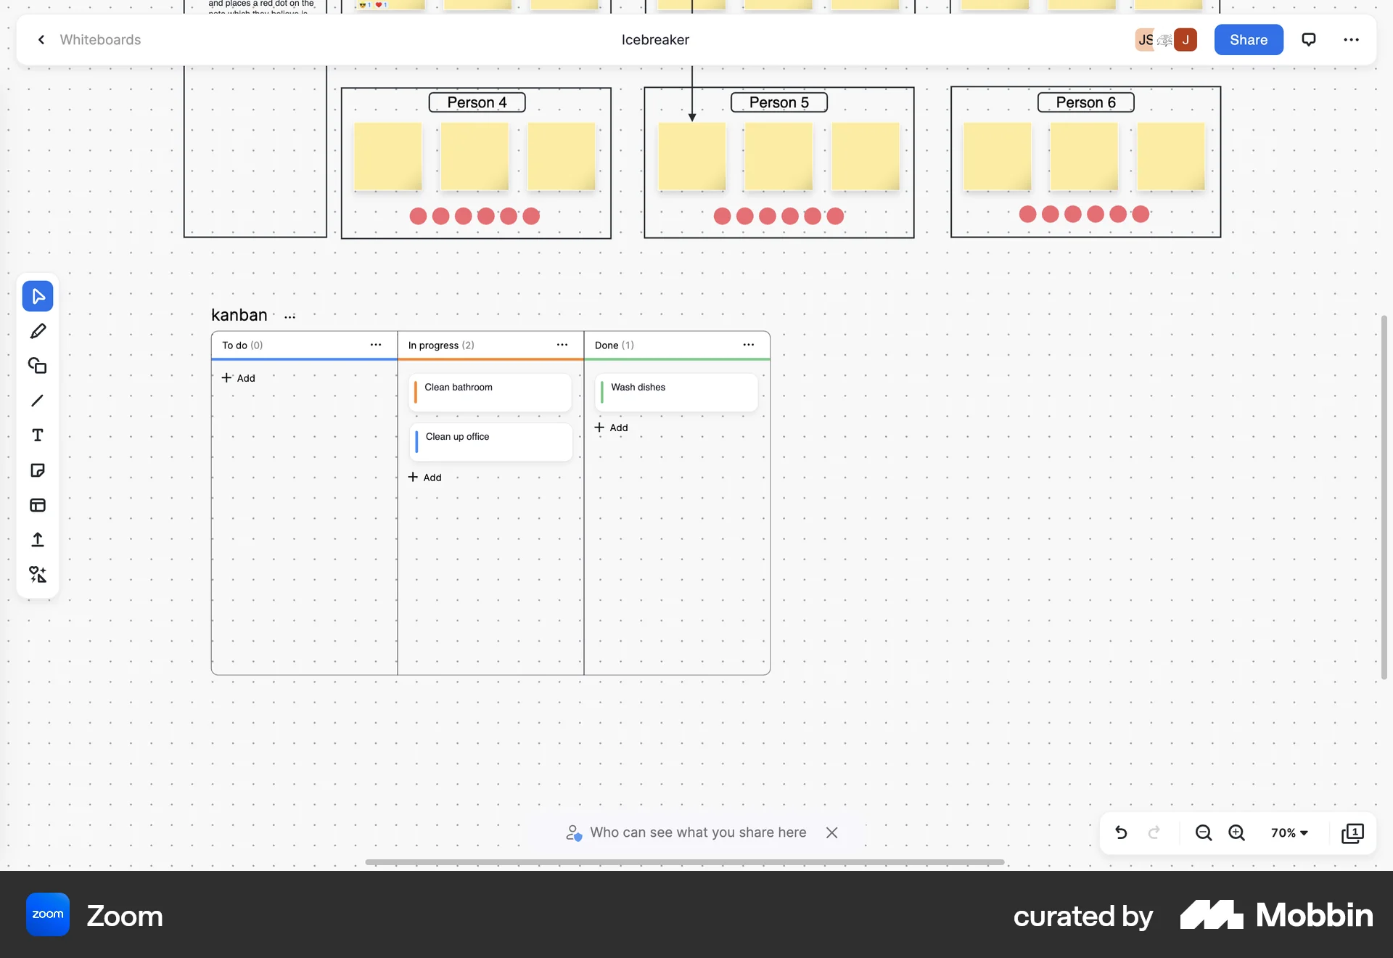Open the comments panel
1393x958 pixels.
pyautogui.click(x=1309, y=39)
